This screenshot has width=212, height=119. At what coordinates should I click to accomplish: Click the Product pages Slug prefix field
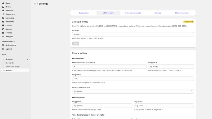click(171, 67)
